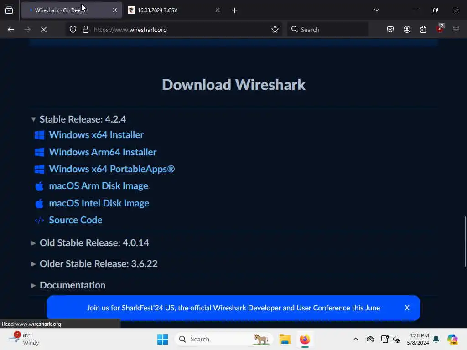Download Wireshark Source Code
Viewport: 467px width, 350px height.
[x=76, y=221]
